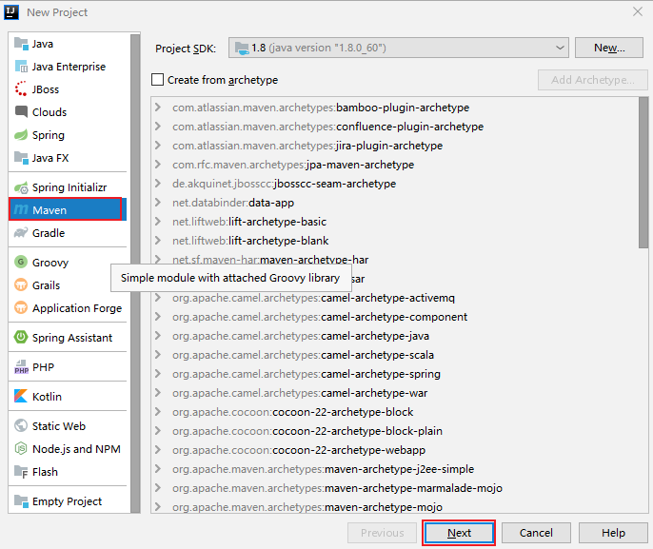Select the Empty Project folder icon
Image resolution: width=653 pixels, height=549 pixels.
[21, 500]
